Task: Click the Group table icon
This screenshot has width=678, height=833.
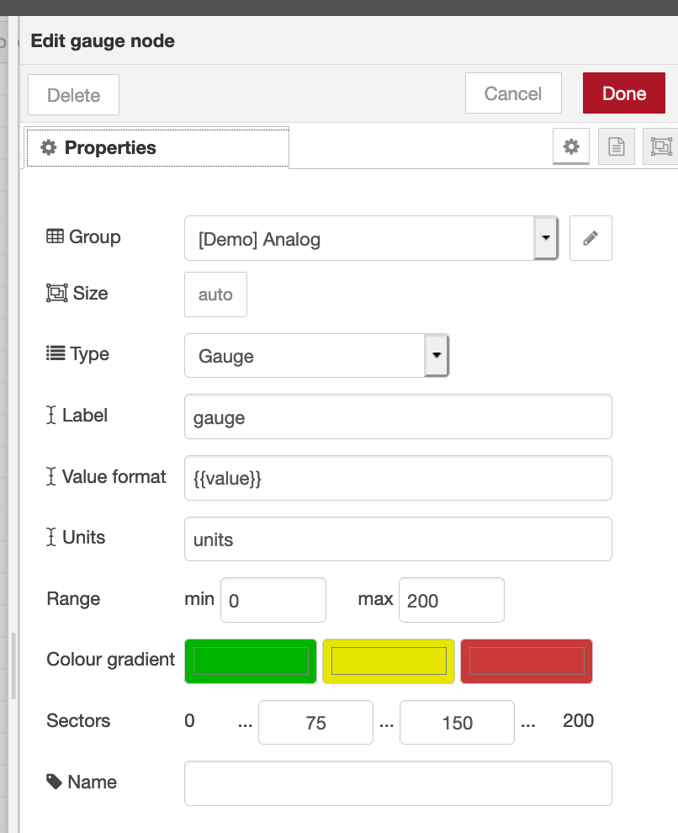Action: [x=55, y=237]
